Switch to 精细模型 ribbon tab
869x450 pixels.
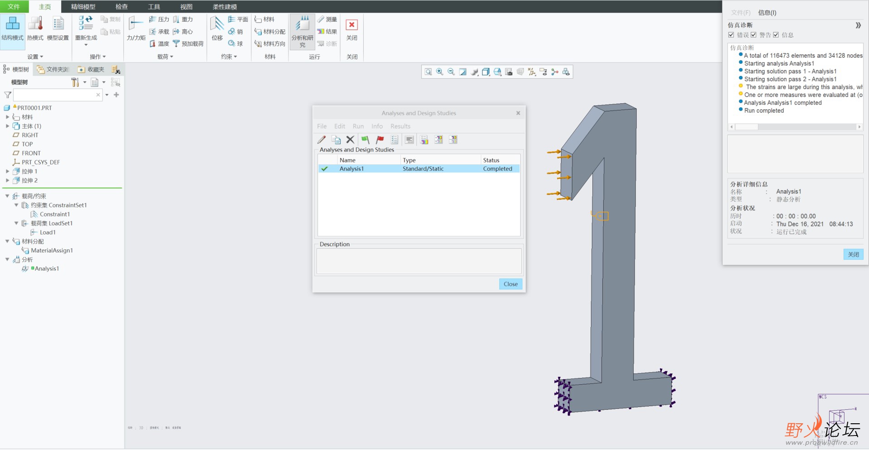tap(83, 7)
